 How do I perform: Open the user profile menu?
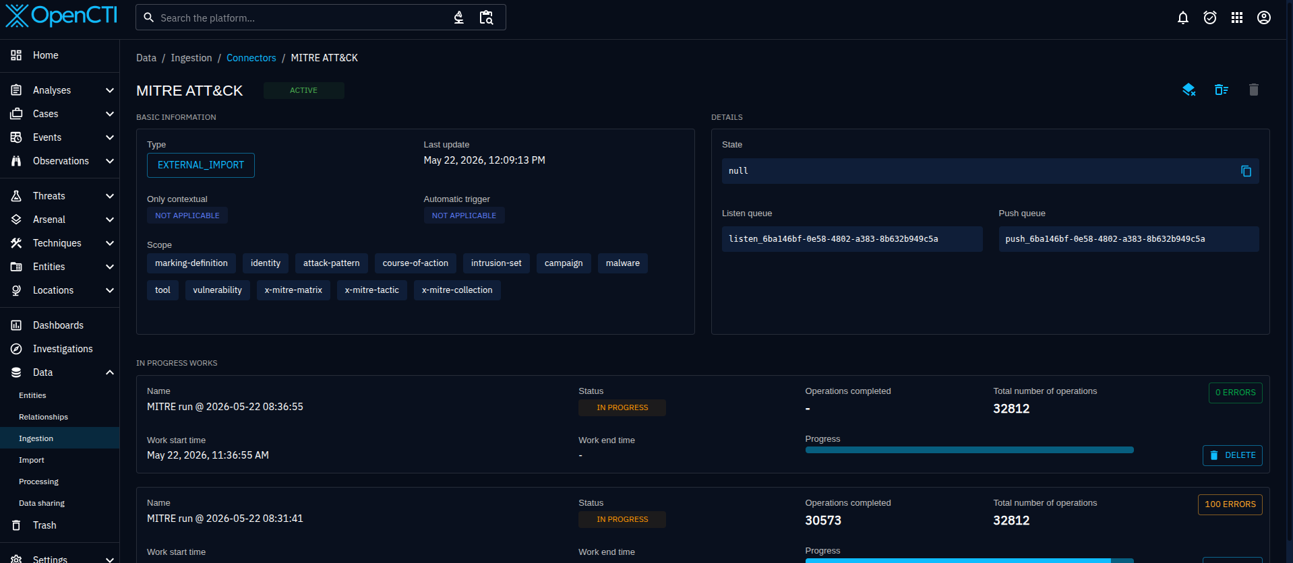(x=1264, y=18)
